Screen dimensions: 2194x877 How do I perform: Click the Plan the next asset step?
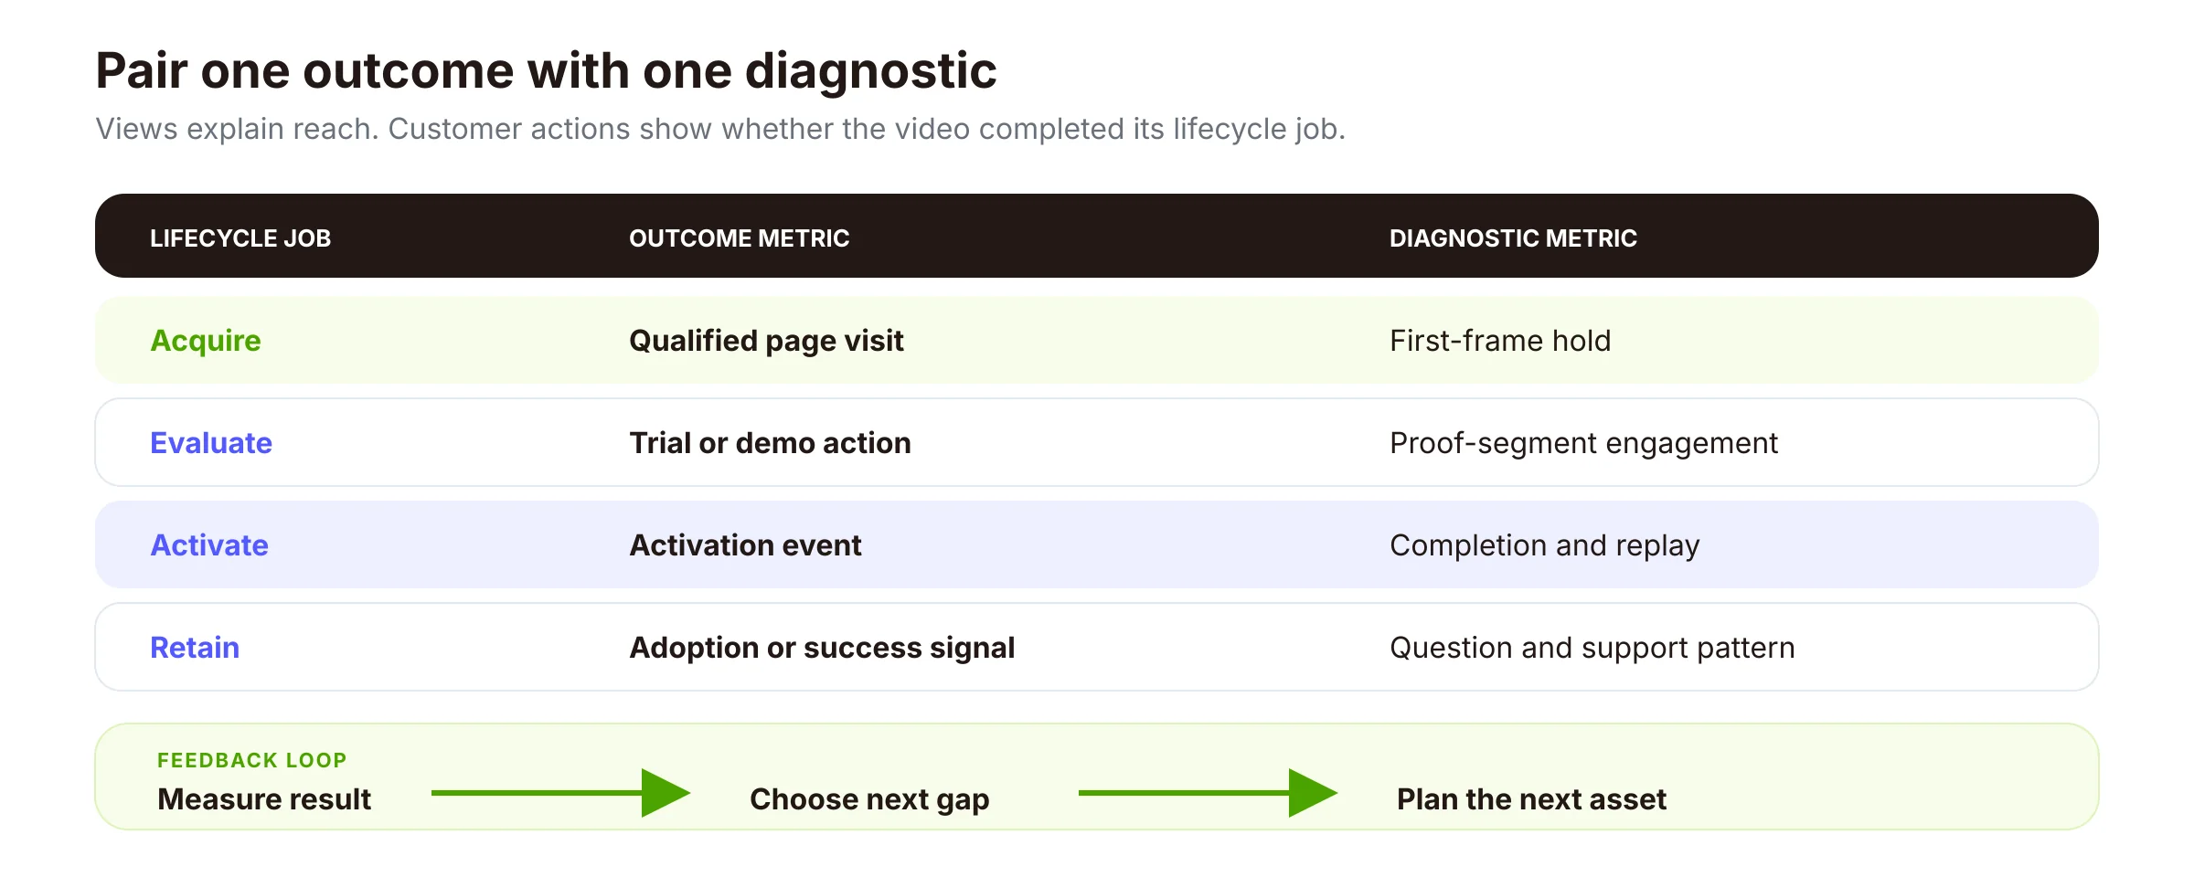coord(1531,799)
